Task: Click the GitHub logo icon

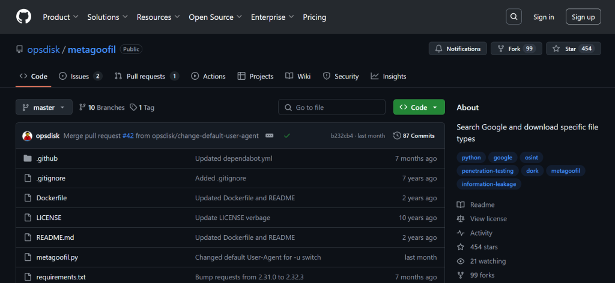Action: point(23,17)
